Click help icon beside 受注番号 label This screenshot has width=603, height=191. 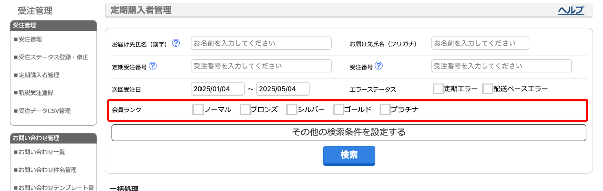coord(379,66)
